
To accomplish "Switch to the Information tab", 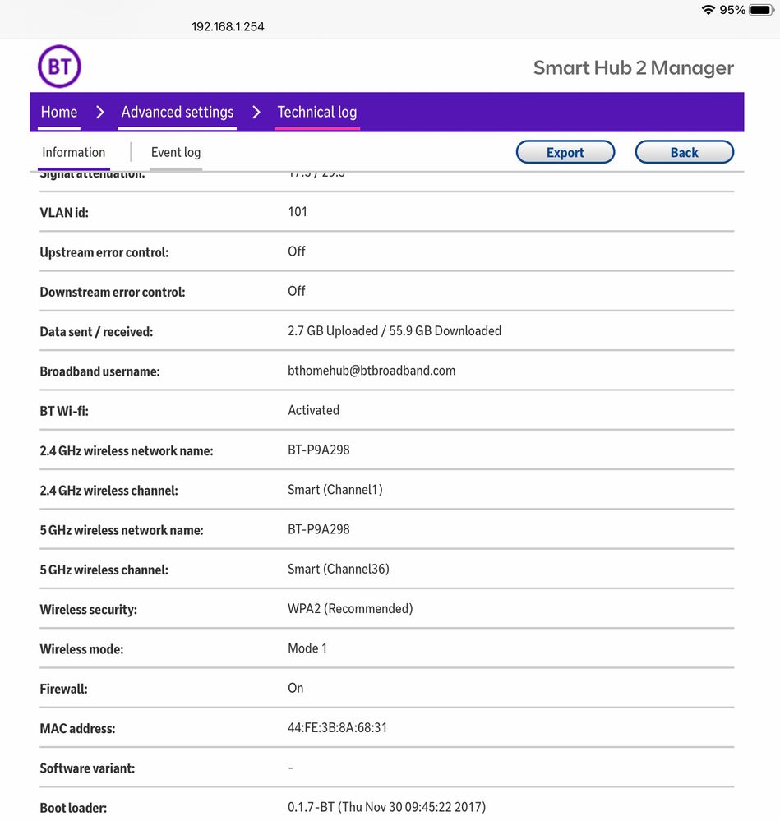I will click(74, 152).
